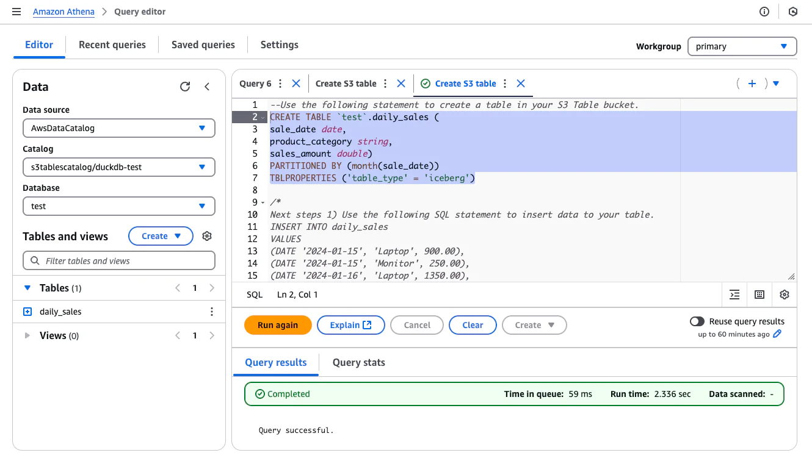
Task: Switch to Saved queries tab
Action: (x=203, y=45)
